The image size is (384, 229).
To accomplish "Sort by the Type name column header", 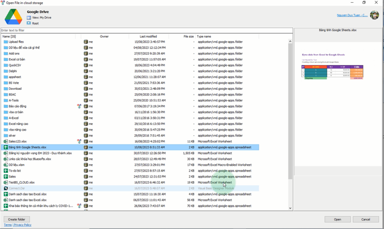I will (x=204, y=37).
